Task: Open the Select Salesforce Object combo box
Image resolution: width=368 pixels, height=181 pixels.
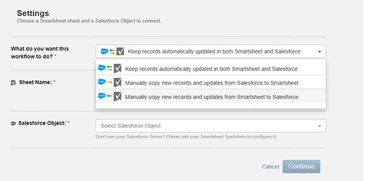Action: point(211,126)
